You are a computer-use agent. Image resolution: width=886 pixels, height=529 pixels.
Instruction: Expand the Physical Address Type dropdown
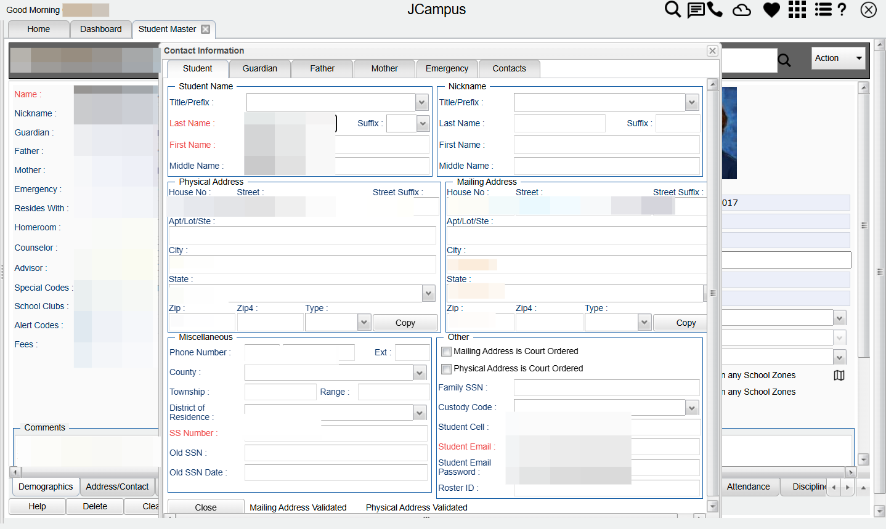tap(364, 322)
